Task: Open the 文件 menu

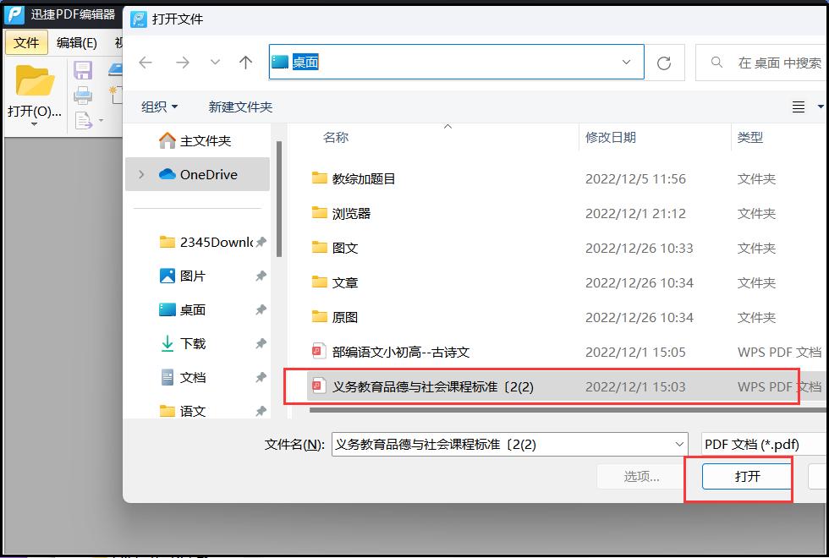Action: (25, 42)
